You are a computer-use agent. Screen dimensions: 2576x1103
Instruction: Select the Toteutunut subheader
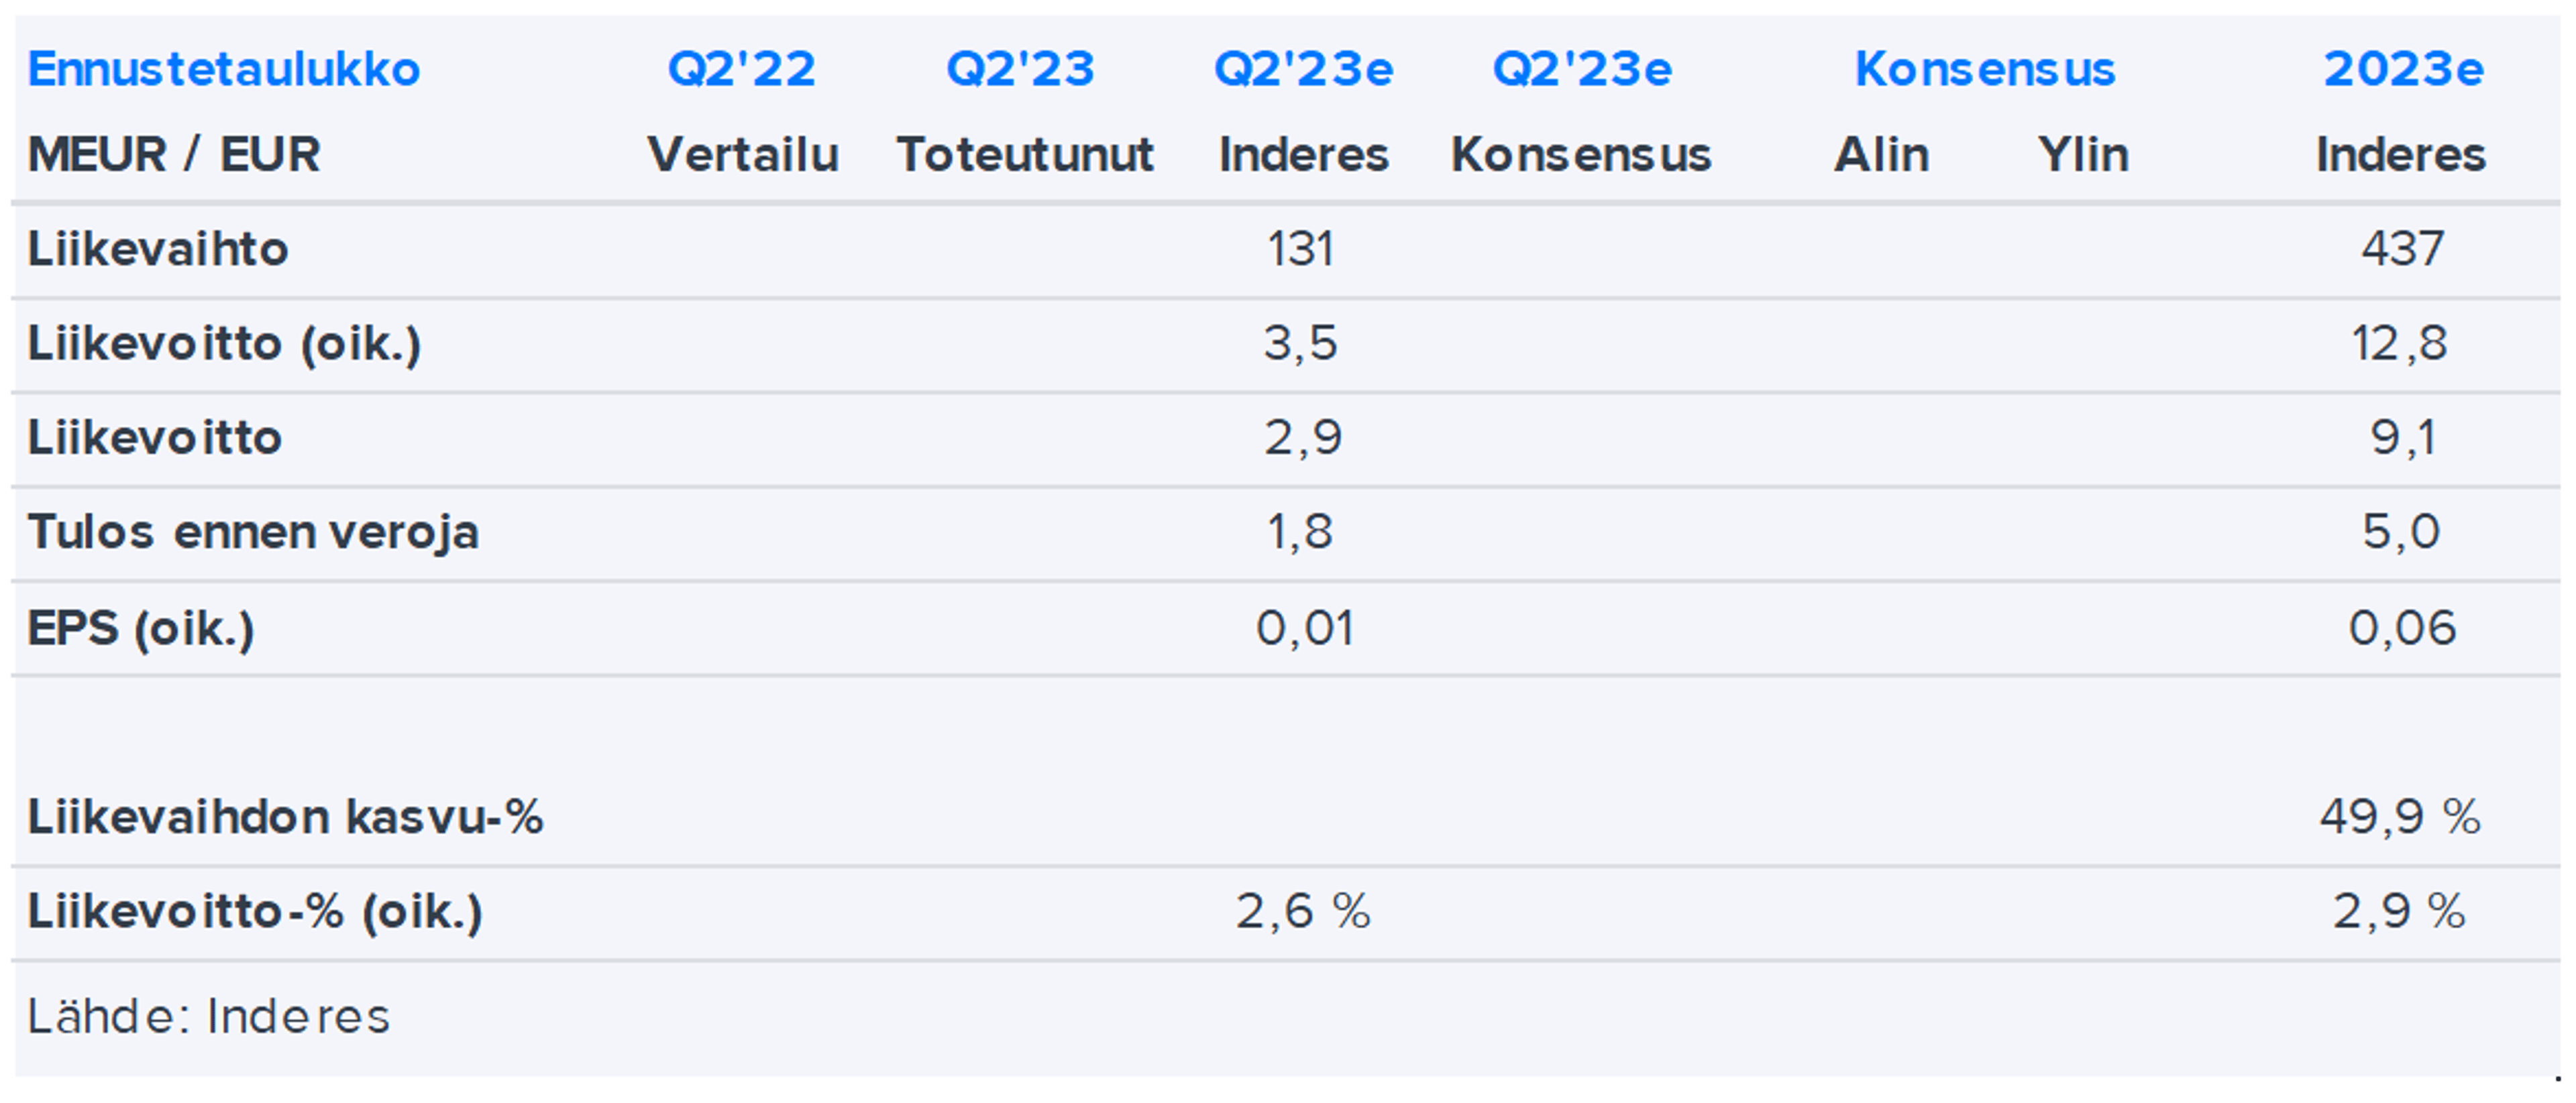pyautogui.click(x=1024, y=155)
